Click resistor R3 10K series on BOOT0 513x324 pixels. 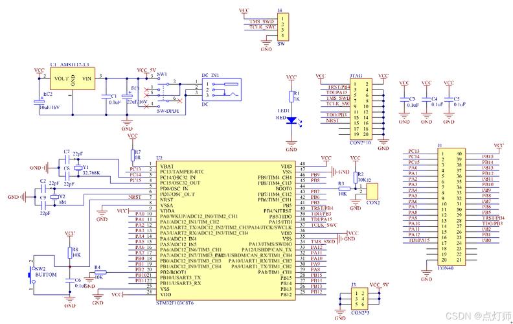[x=344, y=189]
